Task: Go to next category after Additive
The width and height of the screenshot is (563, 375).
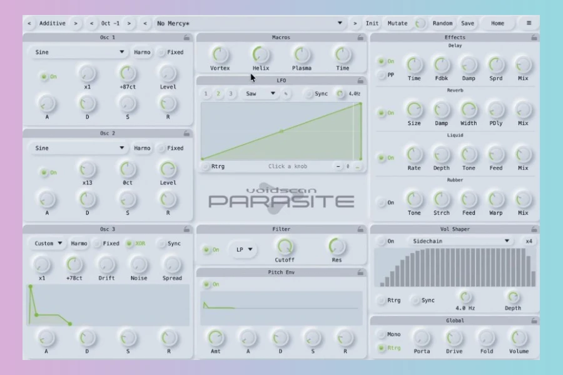Action: coord(76,23)
